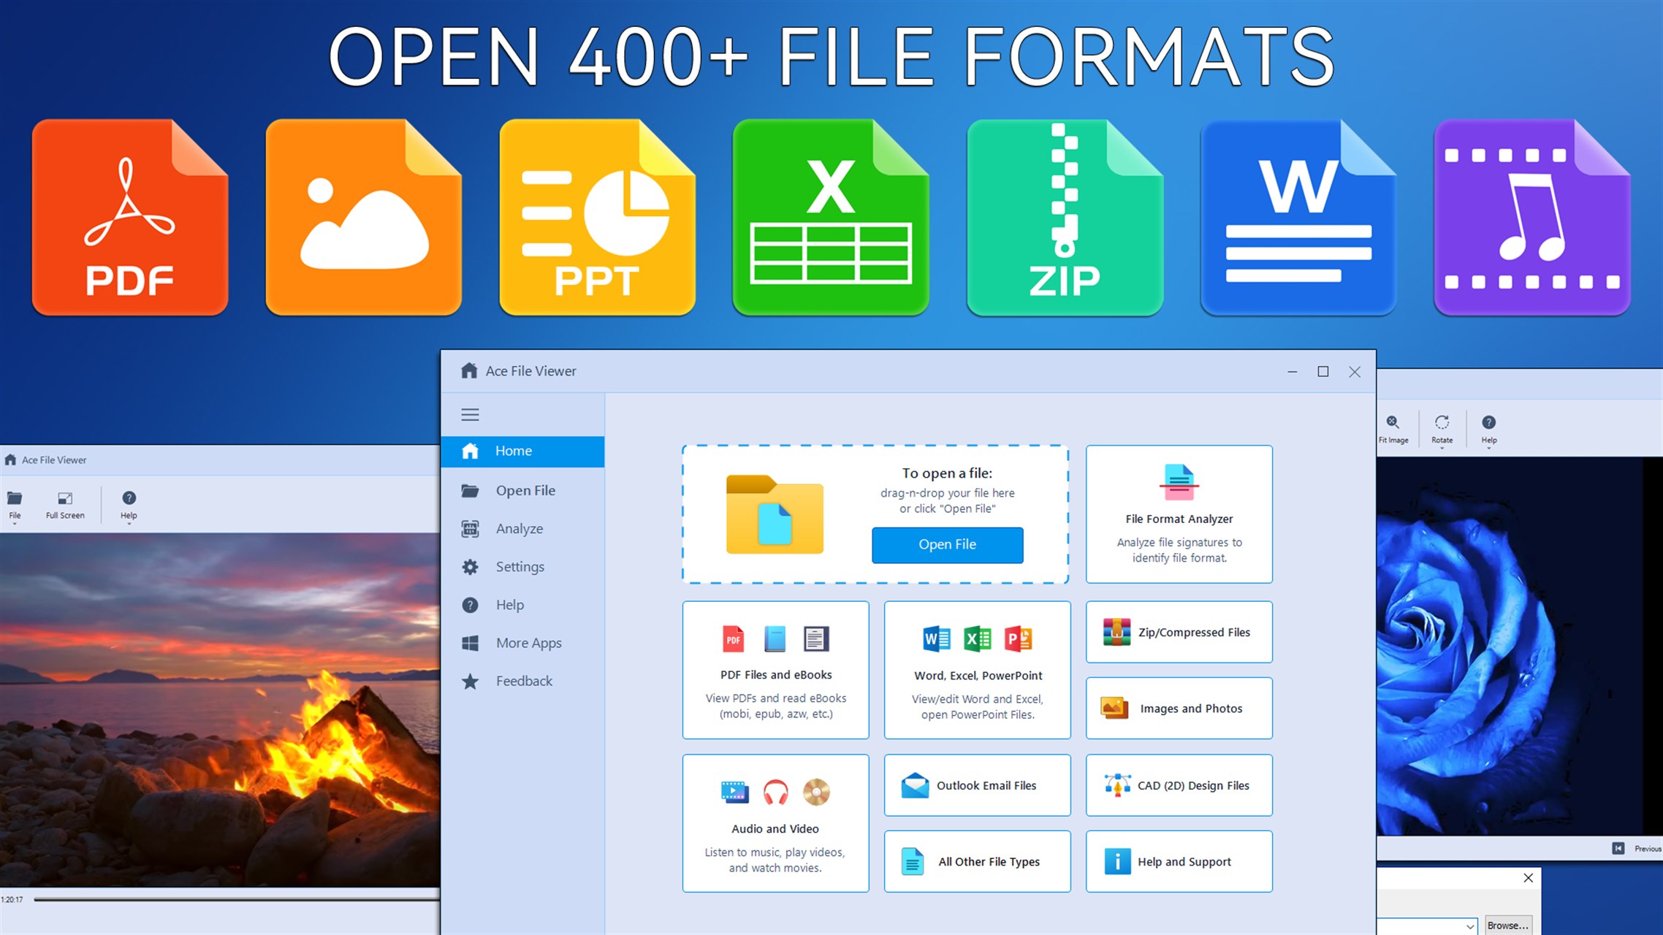
Task: Open the All Other File Types tile
Action: 977,861
